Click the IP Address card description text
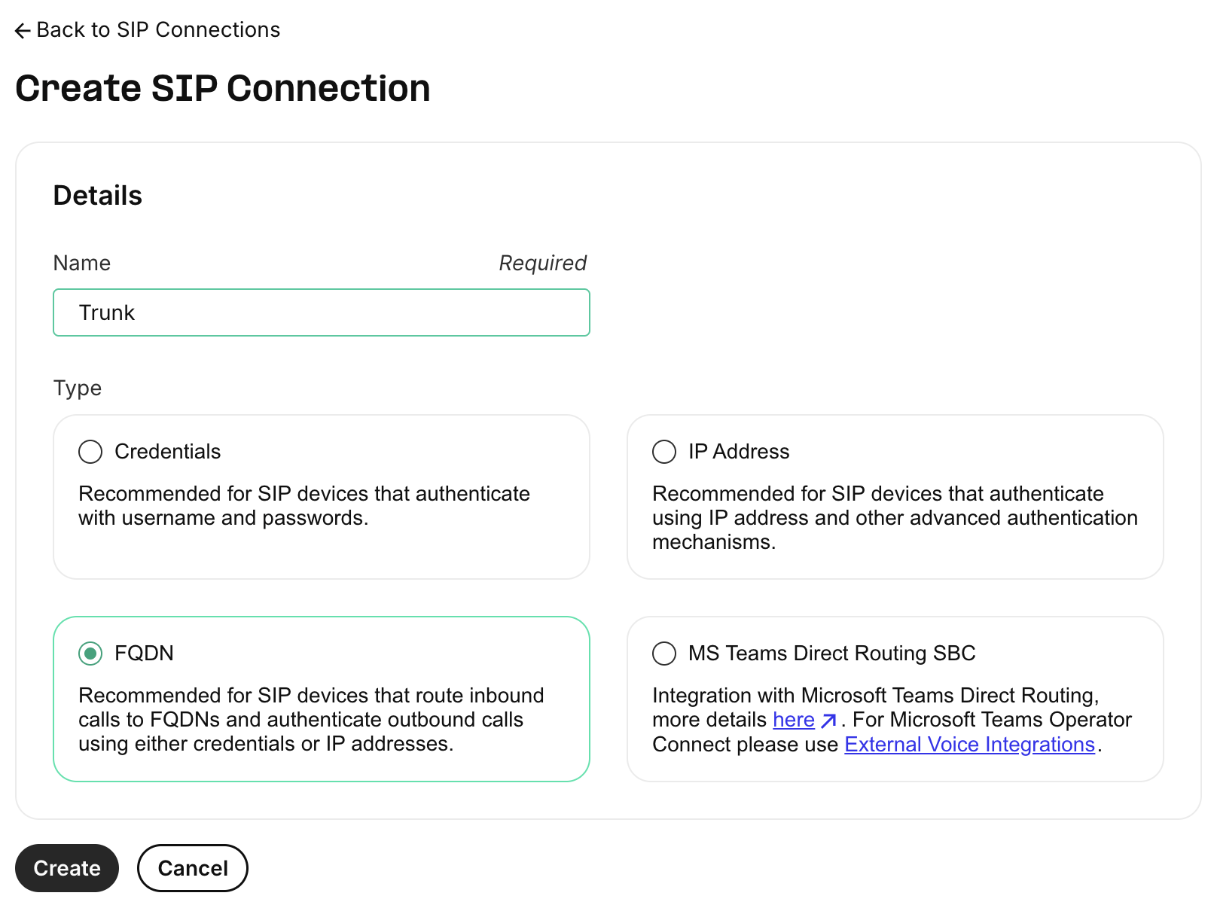The width and height of the screenshot is (1214, 908). pyautogui.click(x=894, y=518)
